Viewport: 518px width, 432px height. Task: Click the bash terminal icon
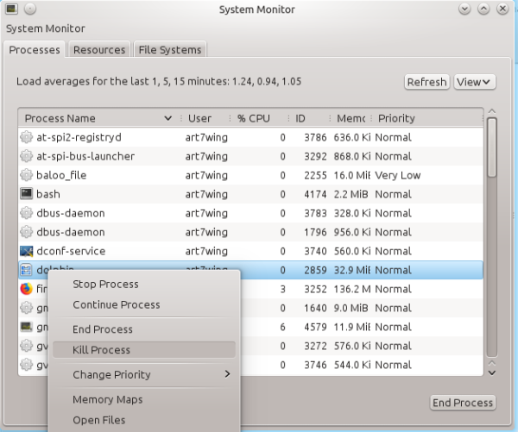pyautogui.click(x=27, y=194)
